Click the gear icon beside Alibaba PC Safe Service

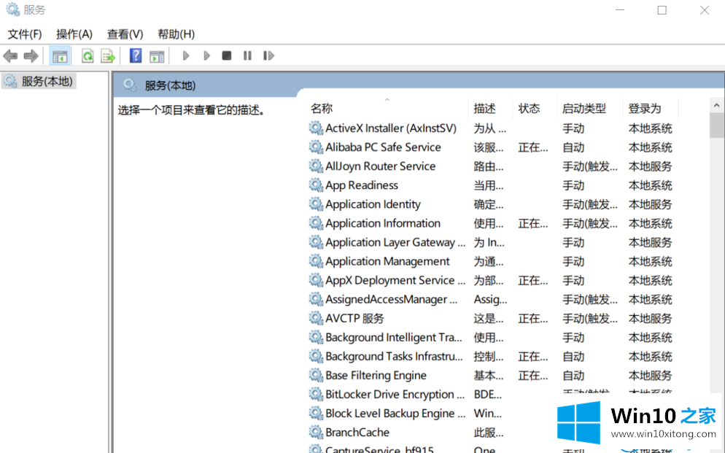316,147
